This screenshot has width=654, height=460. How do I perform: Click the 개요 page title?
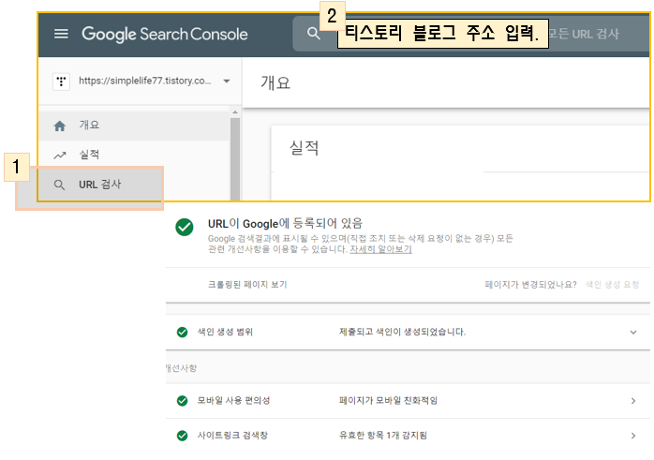point(275,82)
